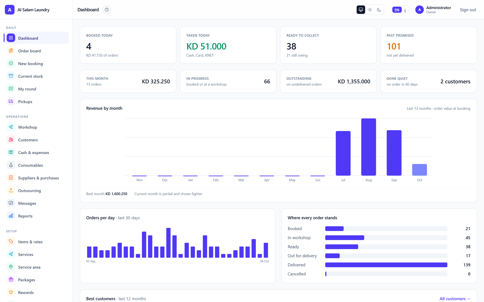Open Packages in the sidebar
Screen dimensions: 484x302
36,280
